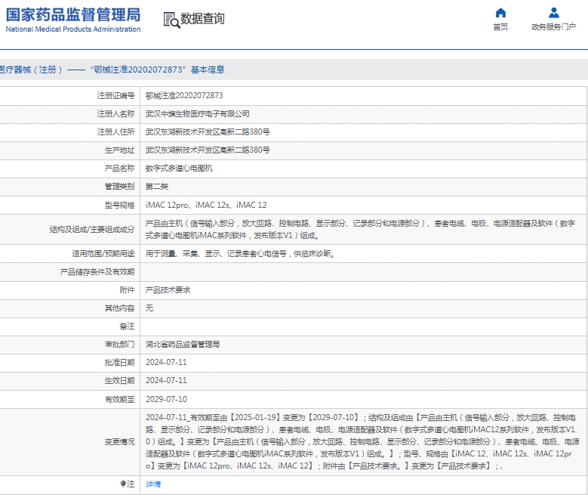Click the 适用范围/预期用途 row label
Image resolution: width=588 pixels, height=495 pixels.
(103, 254)
